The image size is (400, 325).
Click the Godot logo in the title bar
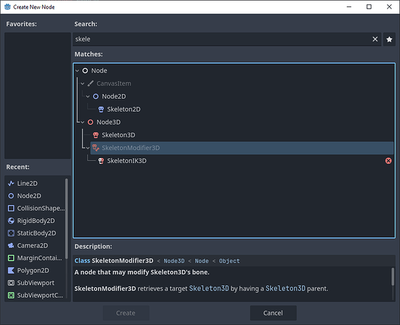click(x=7, y=7)
